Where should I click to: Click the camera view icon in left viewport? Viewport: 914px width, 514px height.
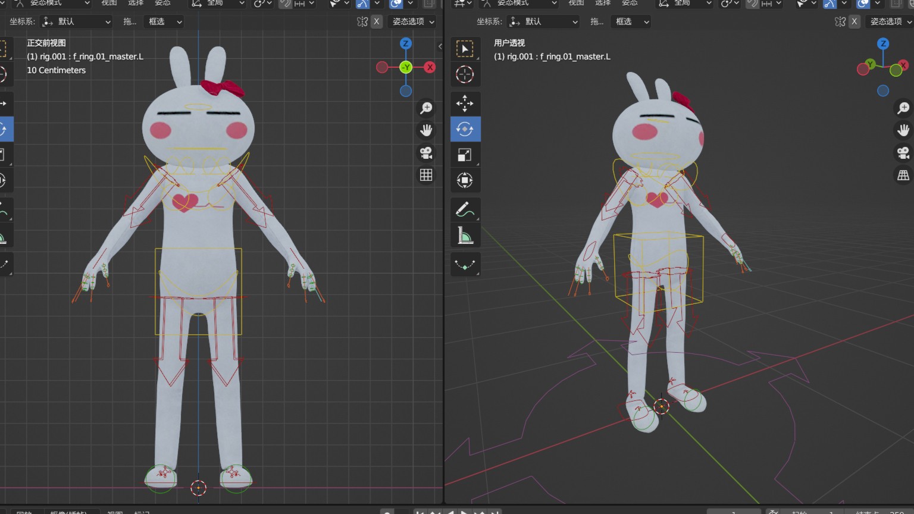tap(426, 153)
